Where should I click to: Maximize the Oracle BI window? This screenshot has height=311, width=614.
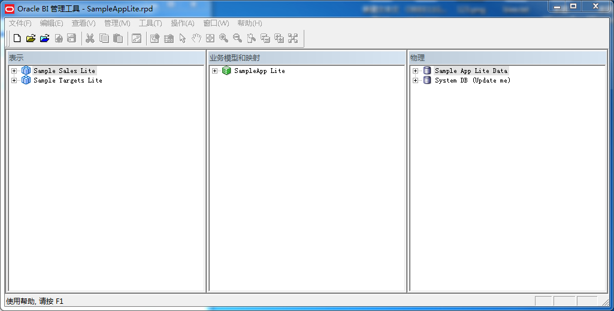tap(573, 6)
